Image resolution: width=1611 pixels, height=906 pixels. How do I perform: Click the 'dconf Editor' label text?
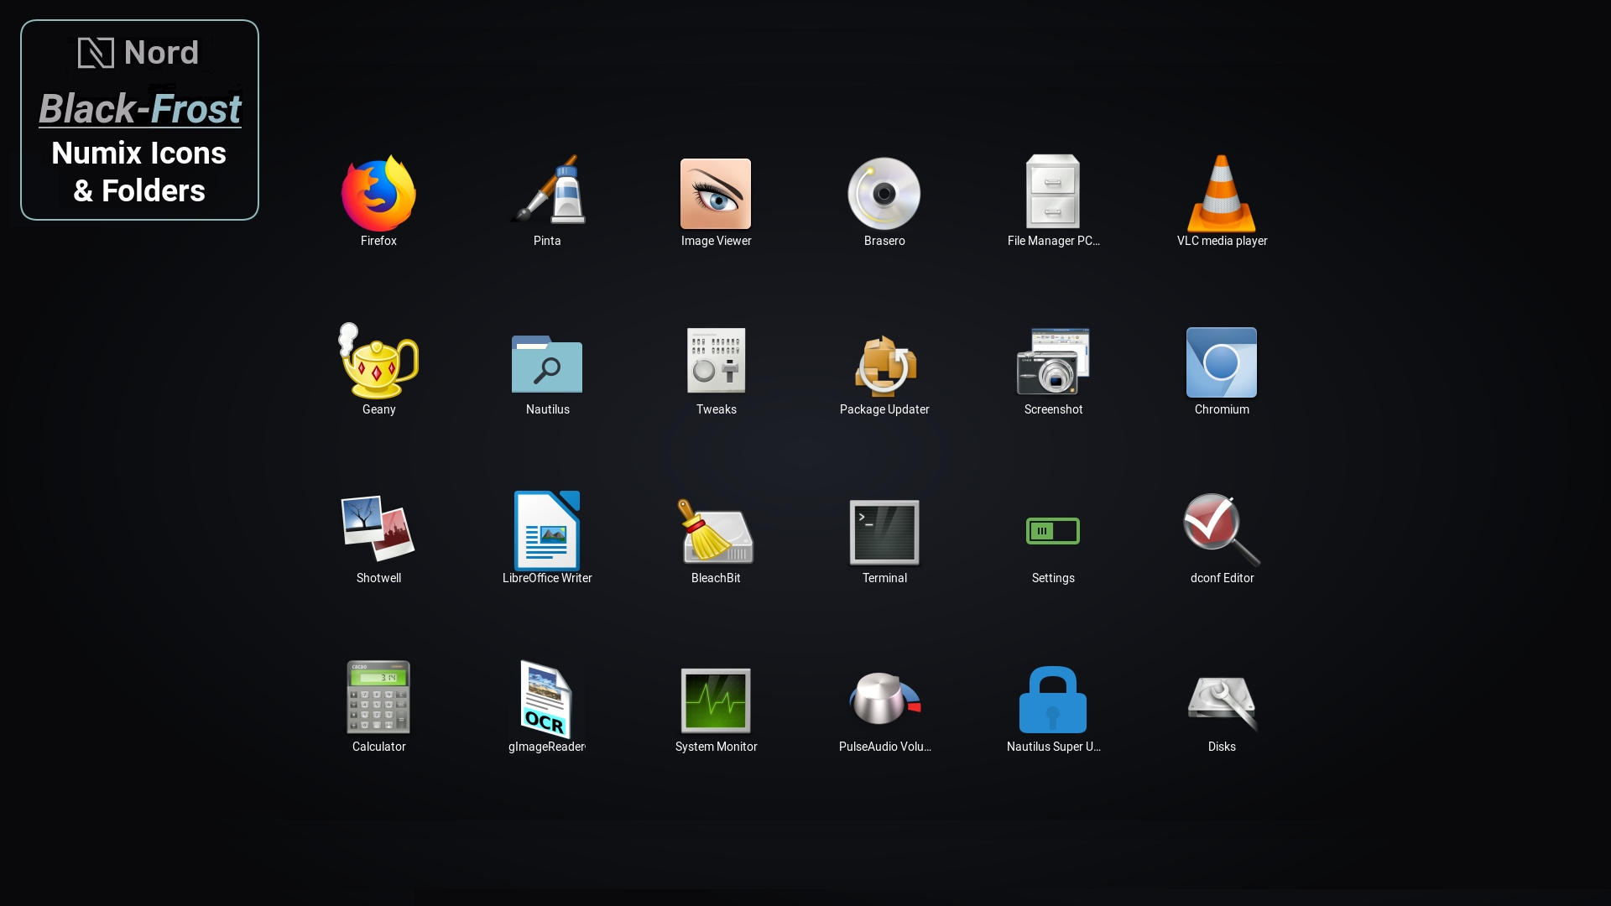click(1222, 578)
